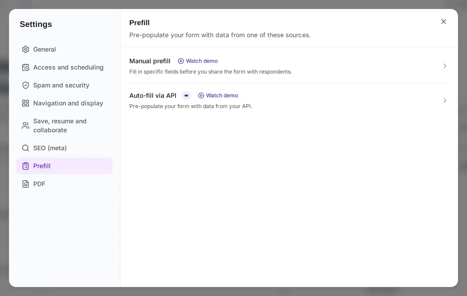This screenshot has height=296, width=467.
Task: Click the Navigation and display grid icon
Action: click(26, 103)
